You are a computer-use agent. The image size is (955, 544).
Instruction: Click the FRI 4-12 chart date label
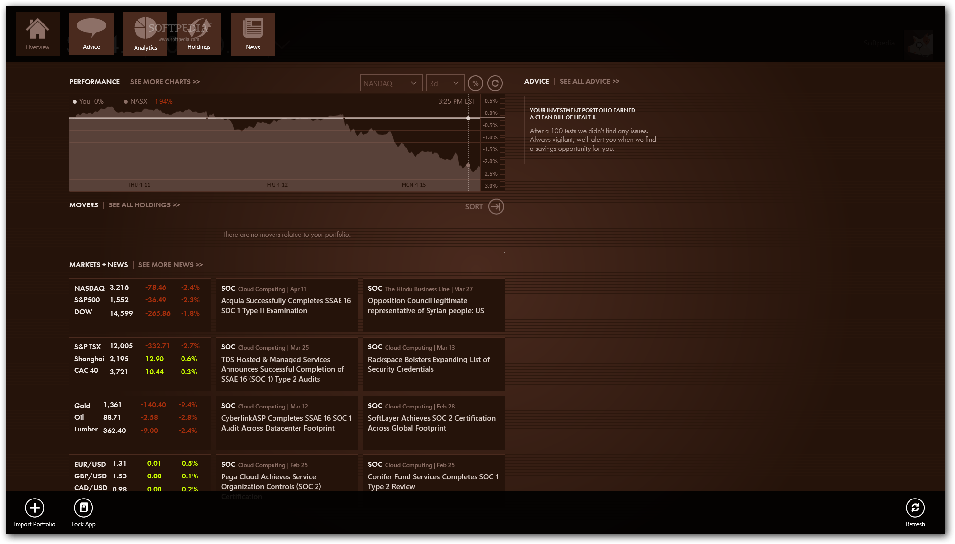coord(277,185)
